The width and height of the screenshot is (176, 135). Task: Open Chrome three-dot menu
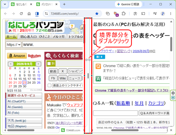(171, 13)
